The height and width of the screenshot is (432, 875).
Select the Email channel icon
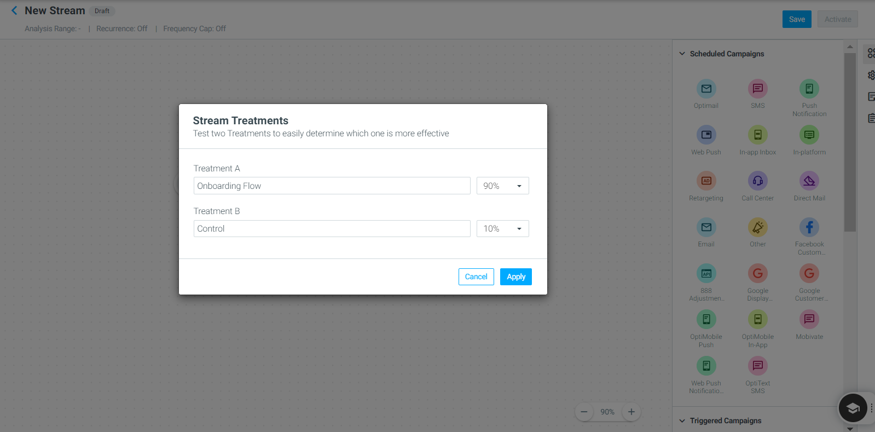[706, 227]
